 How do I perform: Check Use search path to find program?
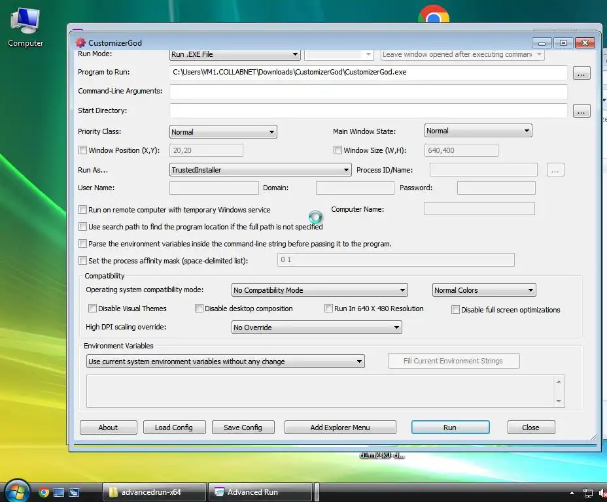click(82, 227)
